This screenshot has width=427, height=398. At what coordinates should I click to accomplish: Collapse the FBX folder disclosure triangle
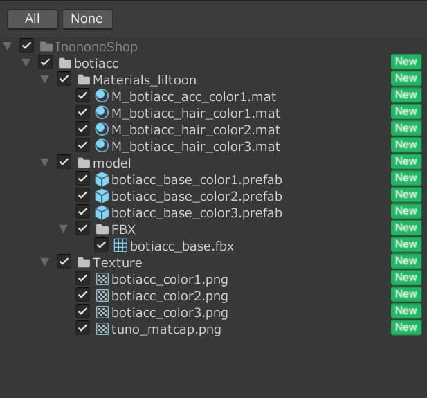(63, 229)
